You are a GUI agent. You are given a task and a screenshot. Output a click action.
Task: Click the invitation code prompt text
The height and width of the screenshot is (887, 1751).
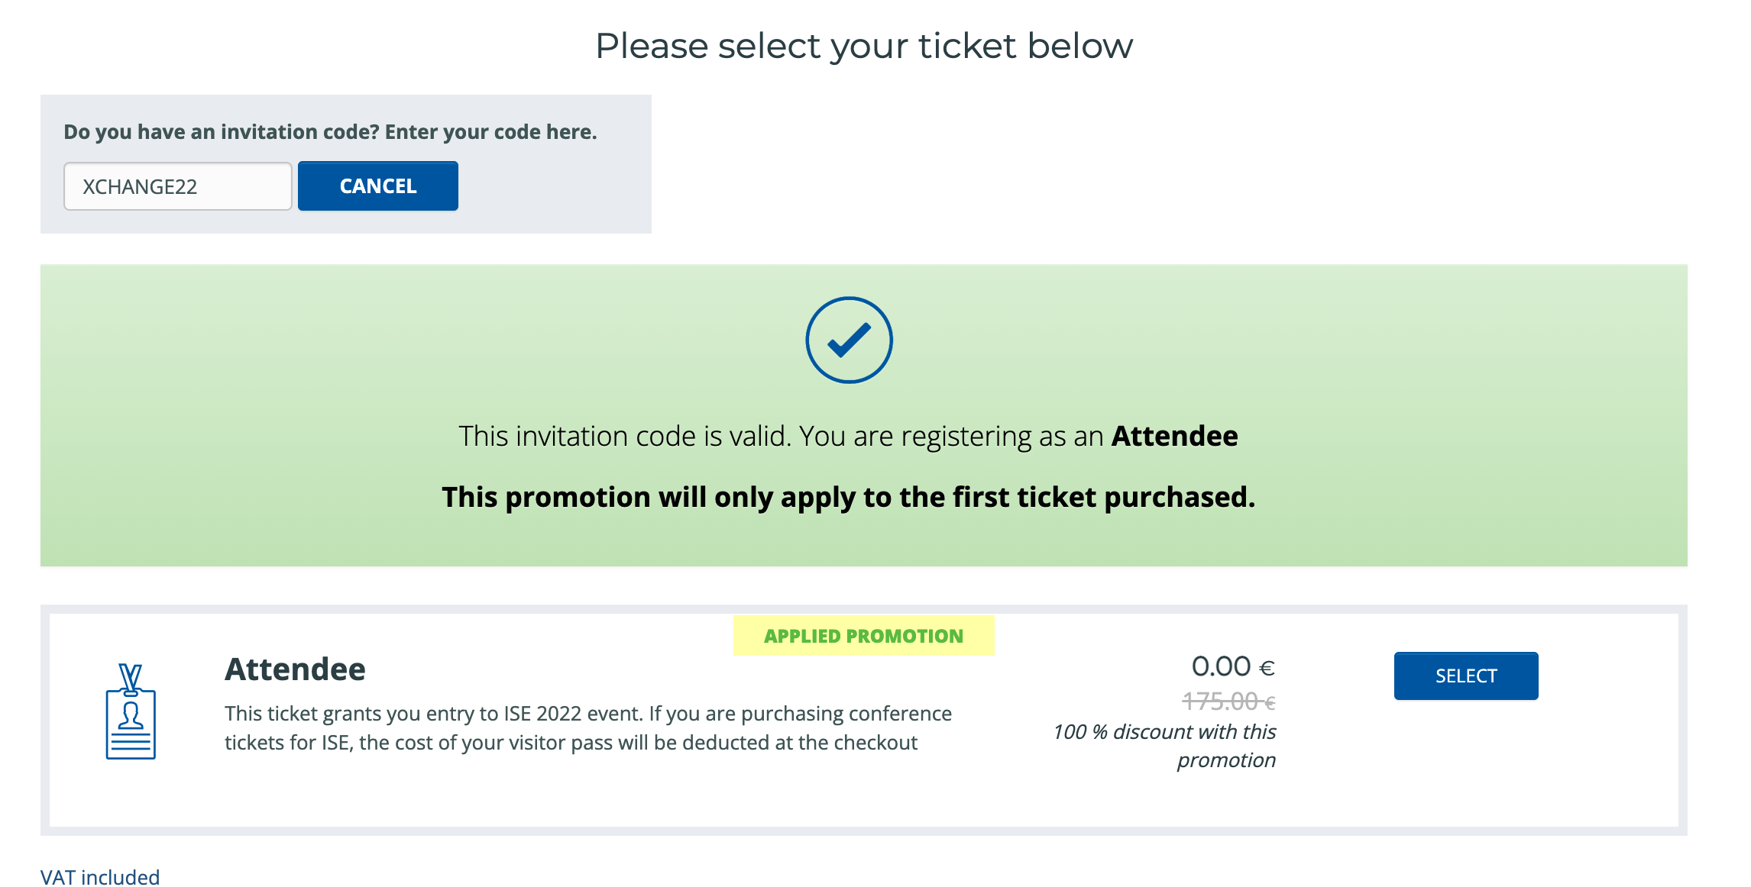click(x=331, y=131)
